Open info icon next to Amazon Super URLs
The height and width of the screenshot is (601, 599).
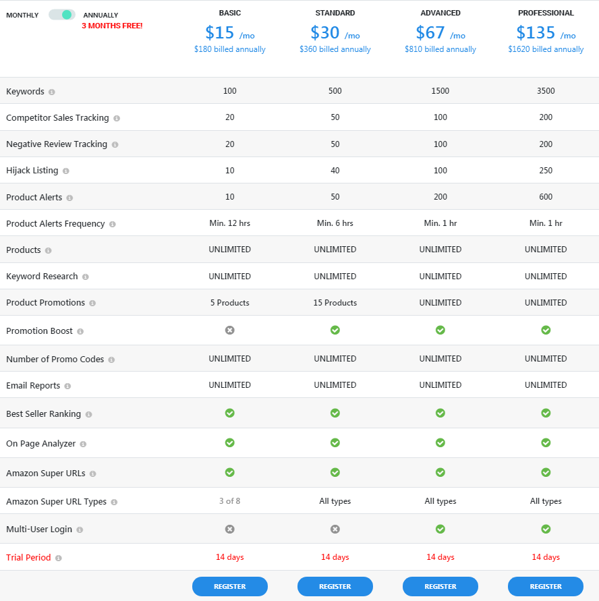(92, 474)
